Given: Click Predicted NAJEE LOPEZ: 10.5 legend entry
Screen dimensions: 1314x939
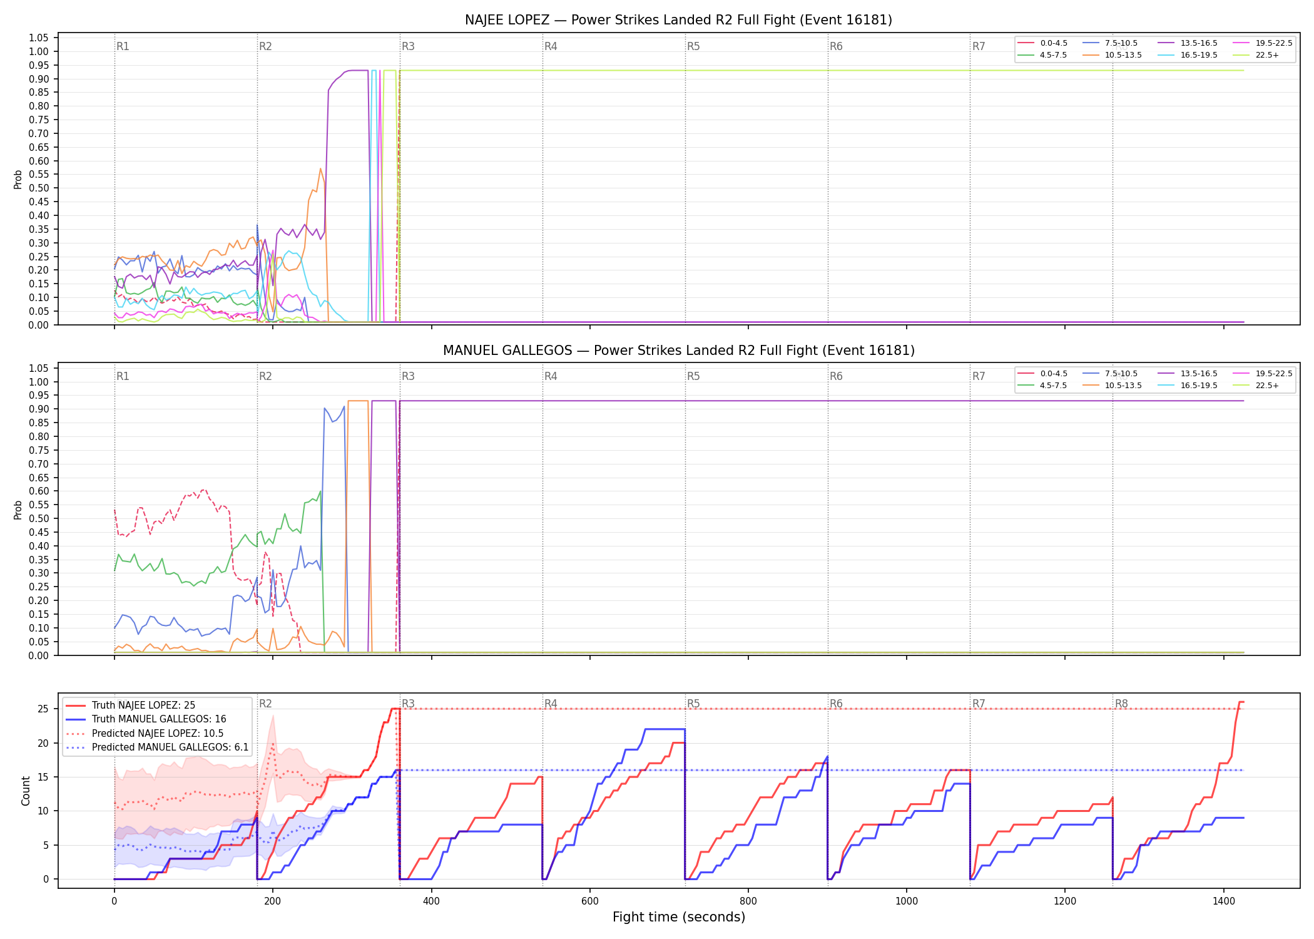Looking at the screenshot, I should [x=145, y=734].
